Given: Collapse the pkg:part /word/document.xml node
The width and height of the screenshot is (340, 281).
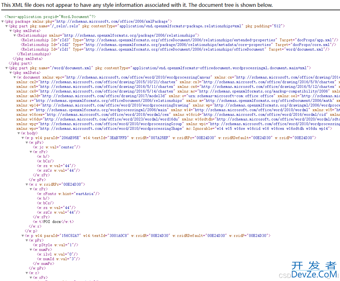Looking at the screenshot, I should tap(7, 68).
